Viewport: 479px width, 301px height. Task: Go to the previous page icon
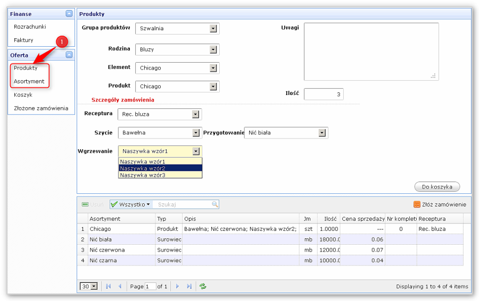click(120, 286)
